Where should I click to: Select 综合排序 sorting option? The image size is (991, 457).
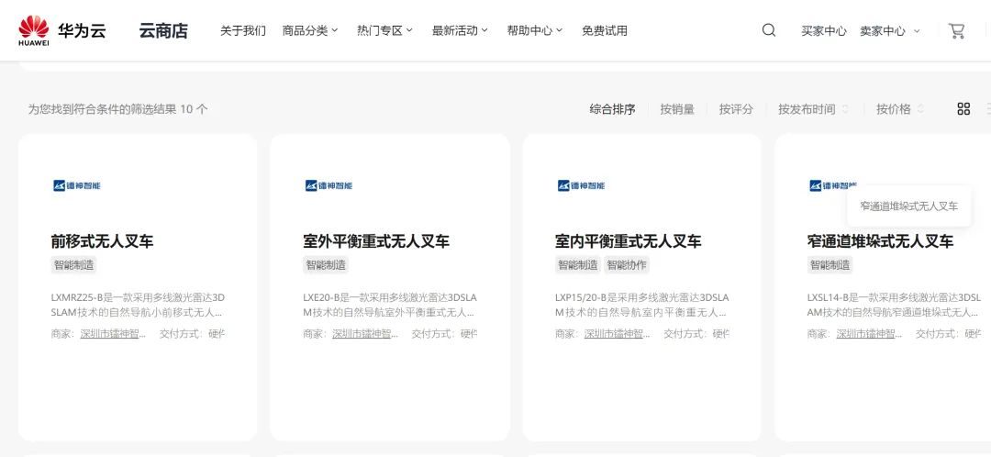click(x=612, y=109)
